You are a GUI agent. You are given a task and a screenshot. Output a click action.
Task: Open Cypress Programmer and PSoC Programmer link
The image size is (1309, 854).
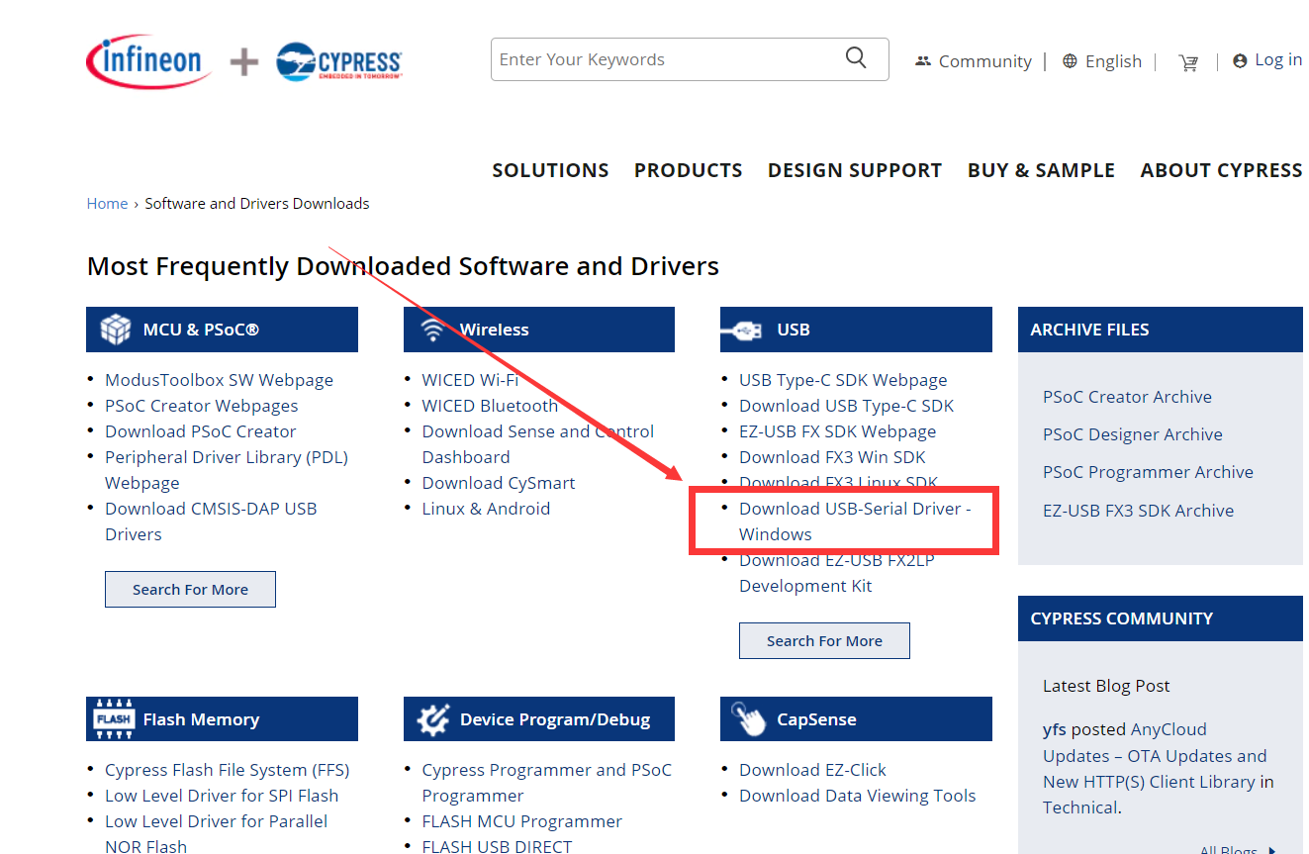pos(546,783)
